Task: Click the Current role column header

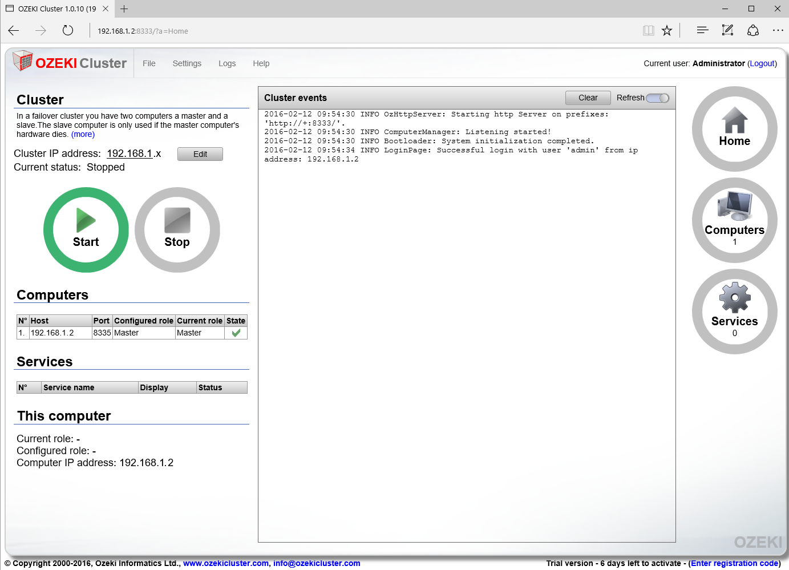Action: tap(200, 321)
